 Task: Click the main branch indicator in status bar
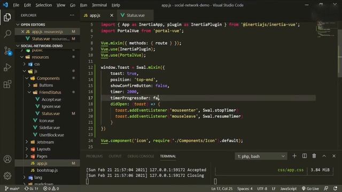pos(12,188)
